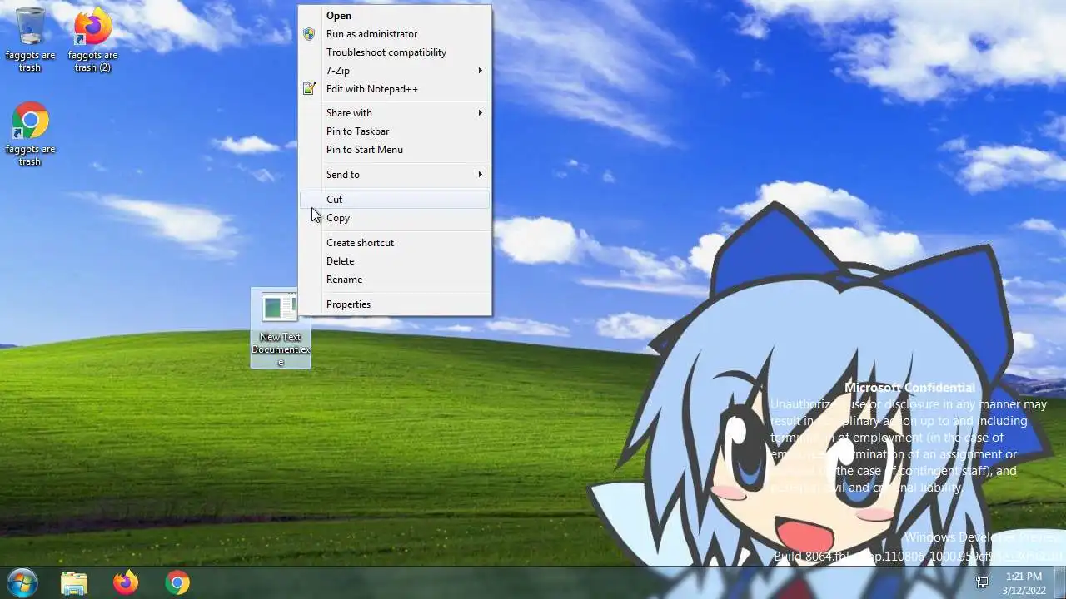Choose Copy from the context menu
Viewport: 1066px width, 599px height.
(395, 218)
